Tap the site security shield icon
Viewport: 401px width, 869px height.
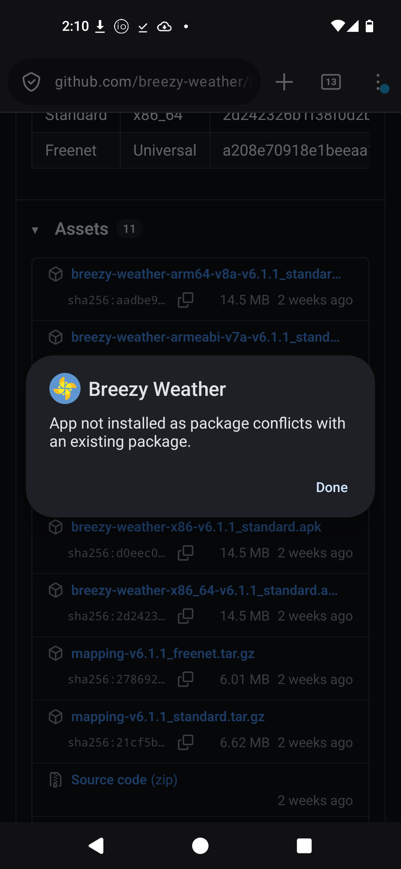pyautogui.click(x=31, y=82)
